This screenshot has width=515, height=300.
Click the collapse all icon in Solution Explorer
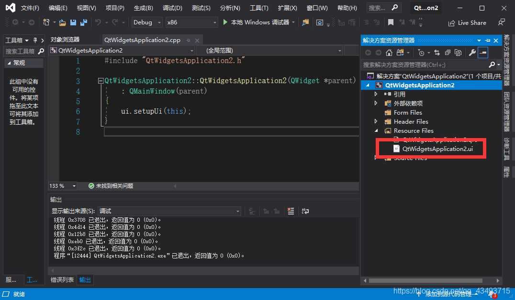(x=448, y=53)
